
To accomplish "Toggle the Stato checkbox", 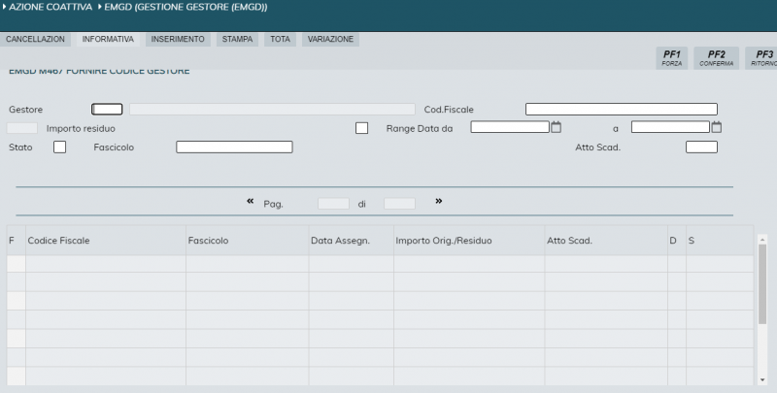I will point(60,147).
